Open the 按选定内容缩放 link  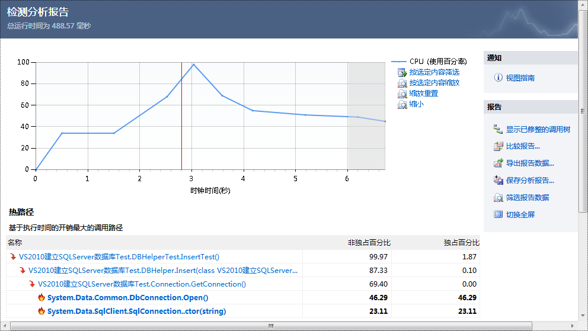[x=434, y=83]
